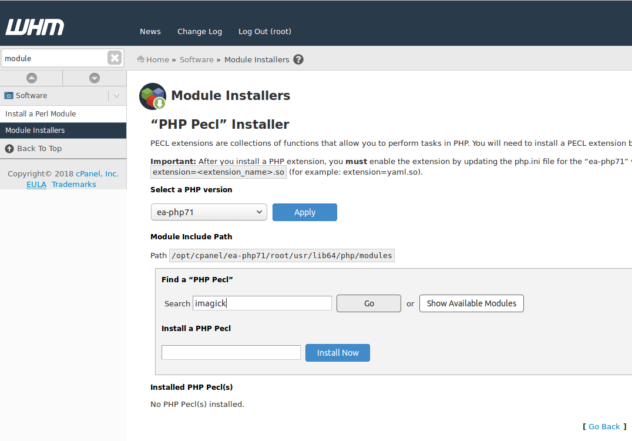Image resolution: width=632 pixels, height=441 pixels.
Task: Collapse the Software section with its chevron
Action: 116,95
